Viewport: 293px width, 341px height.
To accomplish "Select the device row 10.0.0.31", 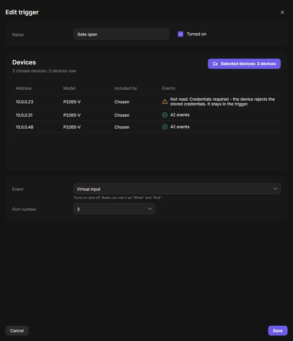I will point(146,115).
